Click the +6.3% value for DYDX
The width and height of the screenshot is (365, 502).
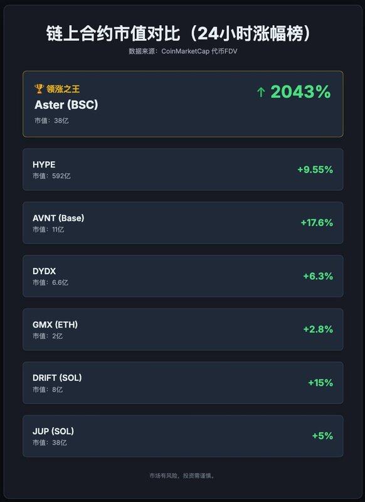click(x=318, y=276)
